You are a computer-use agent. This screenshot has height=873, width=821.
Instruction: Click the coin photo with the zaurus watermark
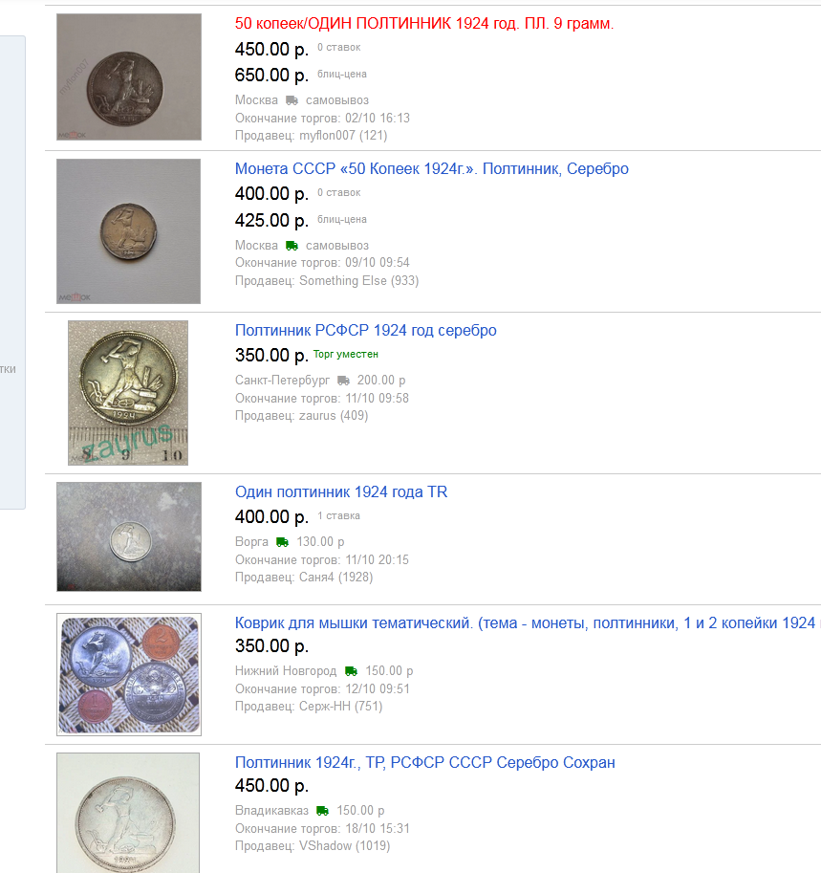point(128,393)
